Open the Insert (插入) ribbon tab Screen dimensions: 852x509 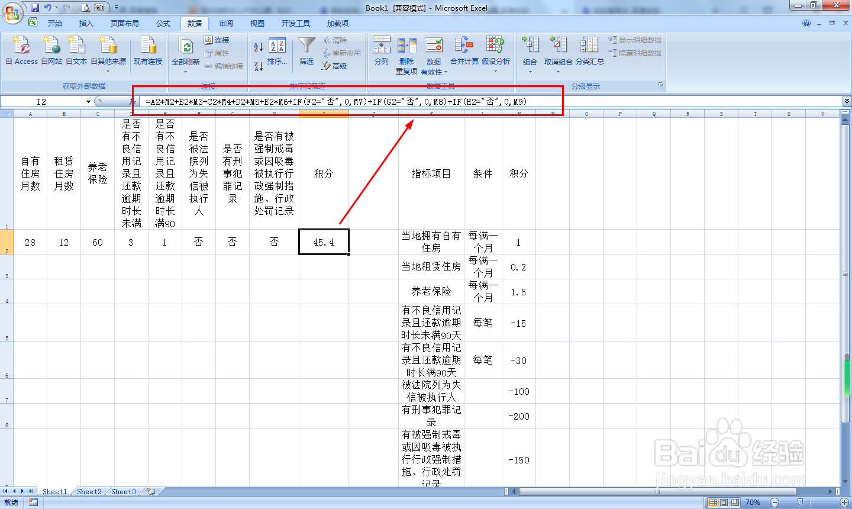86,24
